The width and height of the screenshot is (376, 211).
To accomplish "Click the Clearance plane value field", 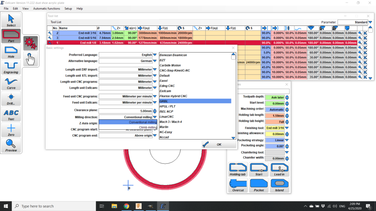I will click(125, 111).
